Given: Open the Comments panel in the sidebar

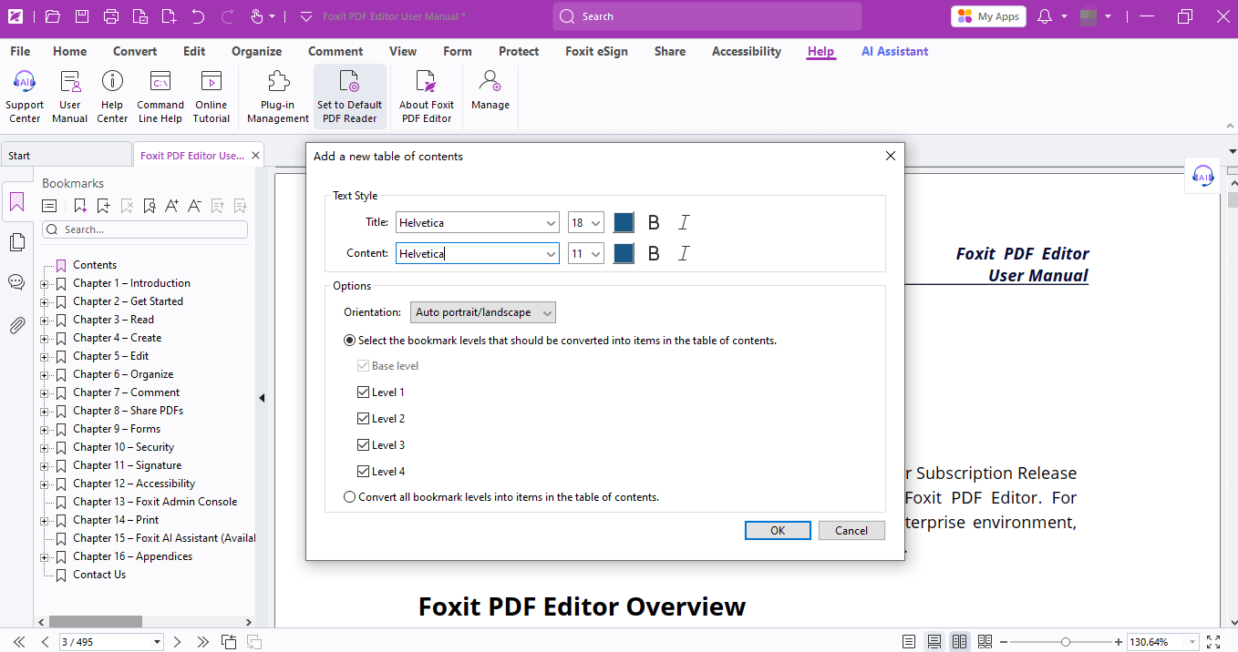Looking at the screenshot, I should coord(16,282).
